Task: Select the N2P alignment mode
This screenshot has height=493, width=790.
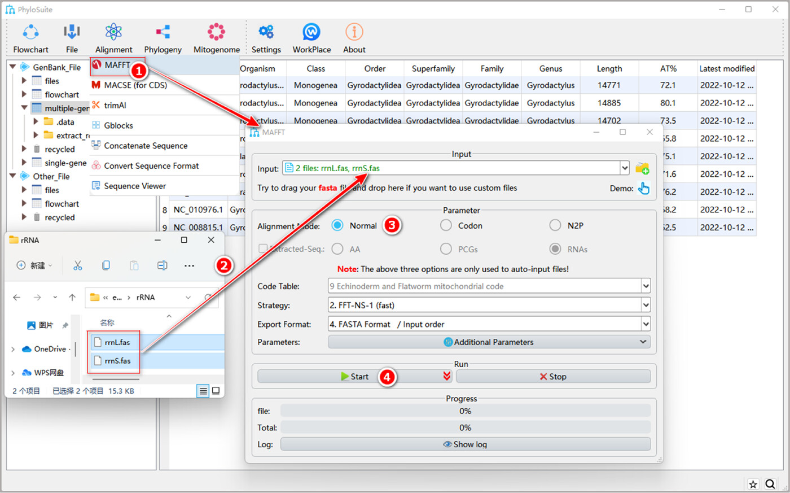Action: click(555, 225)
